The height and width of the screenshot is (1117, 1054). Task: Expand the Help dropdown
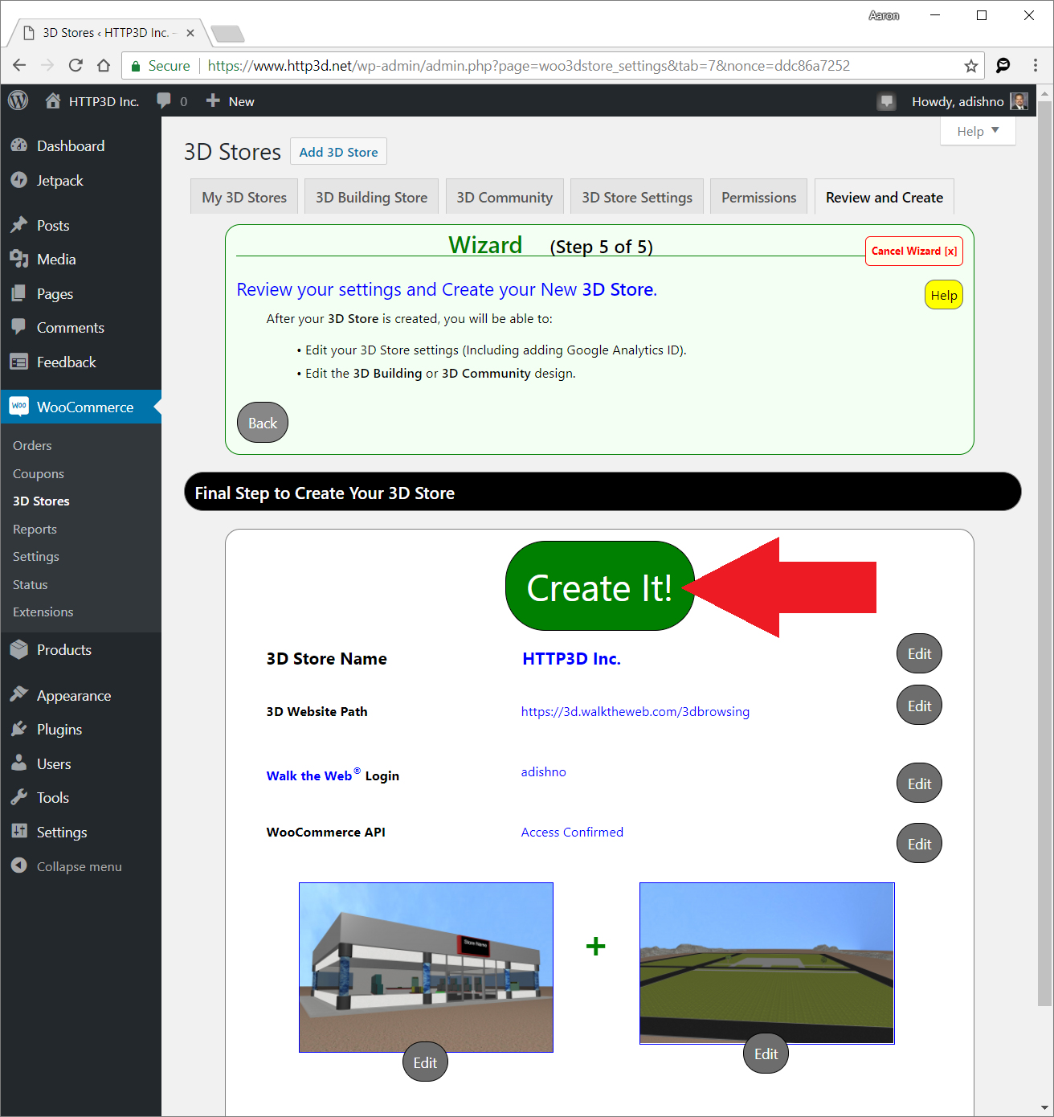[978, 131]
